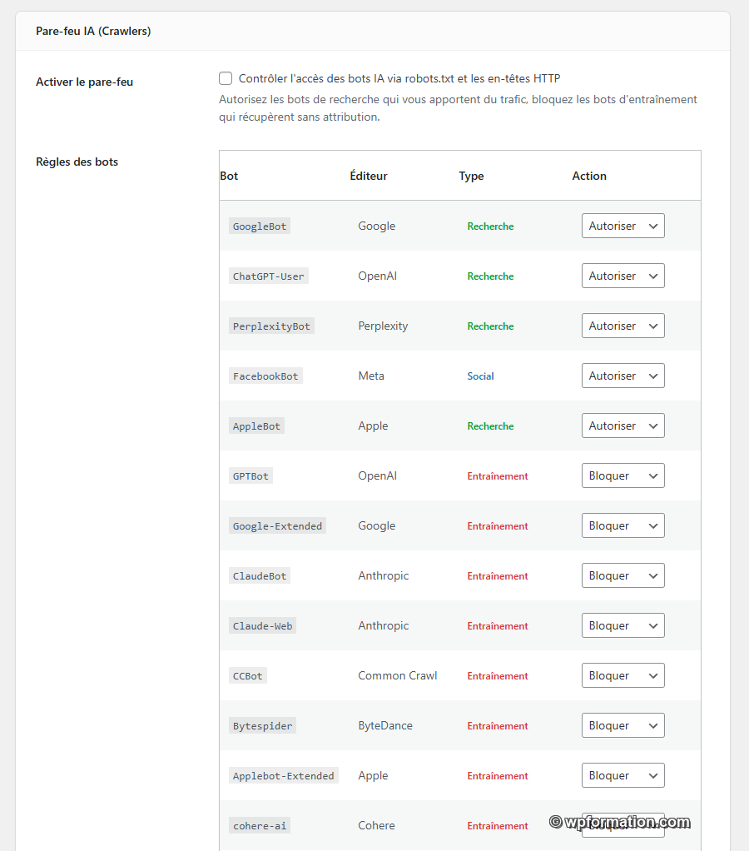Viewport: 749px width, 851px height.
Task: Click the Applebot-Extended name tag
Action: click(x=283, y=775)
